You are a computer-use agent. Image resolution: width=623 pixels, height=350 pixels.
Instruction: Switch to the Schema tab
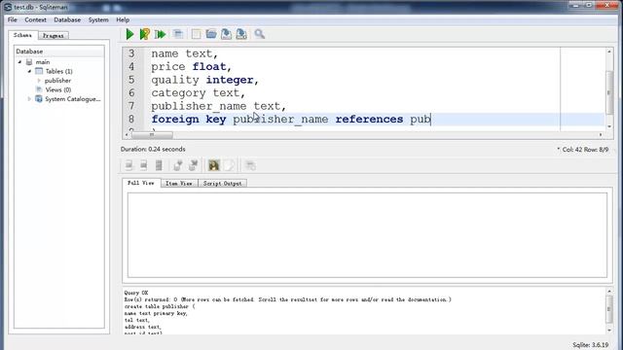(22, 35)
